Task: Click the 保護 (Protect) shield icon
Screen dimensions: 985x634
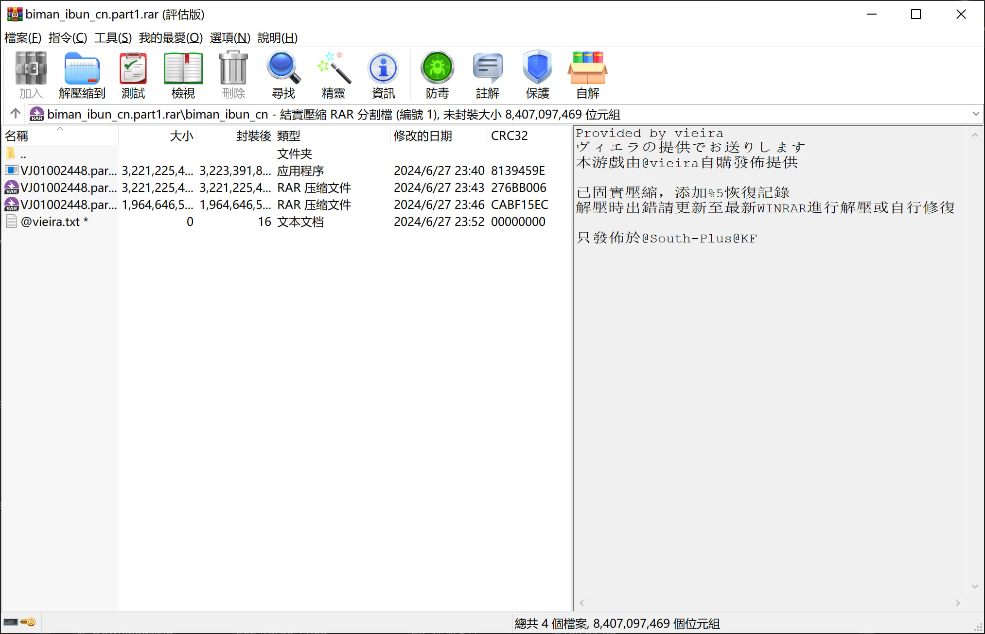Action: [538, 74]
